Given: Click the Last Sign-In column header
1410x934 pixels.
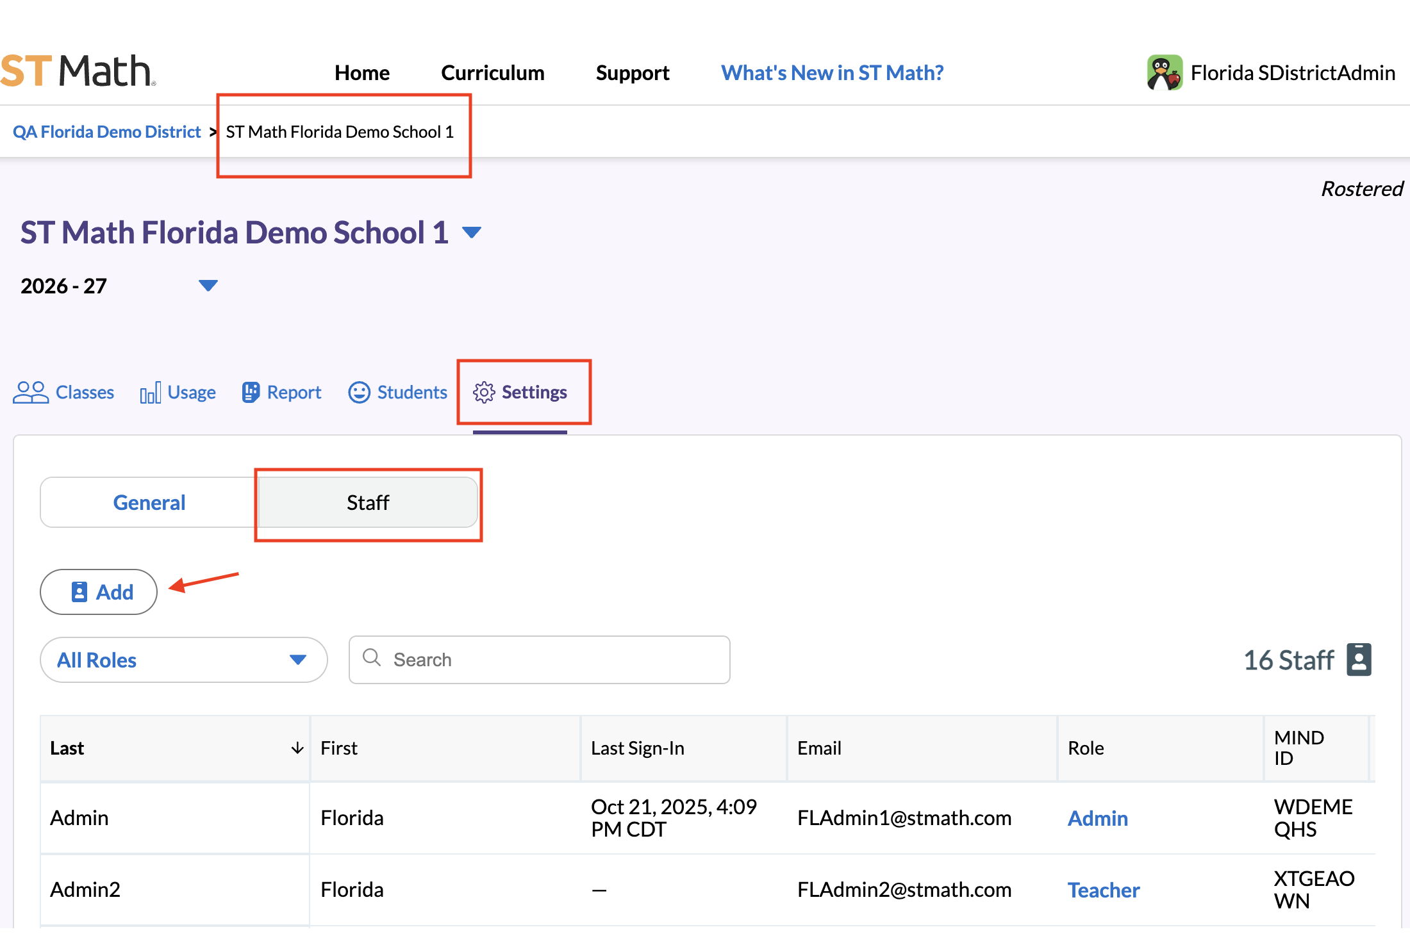Looking at the screenshot, I should click(684, 748).
